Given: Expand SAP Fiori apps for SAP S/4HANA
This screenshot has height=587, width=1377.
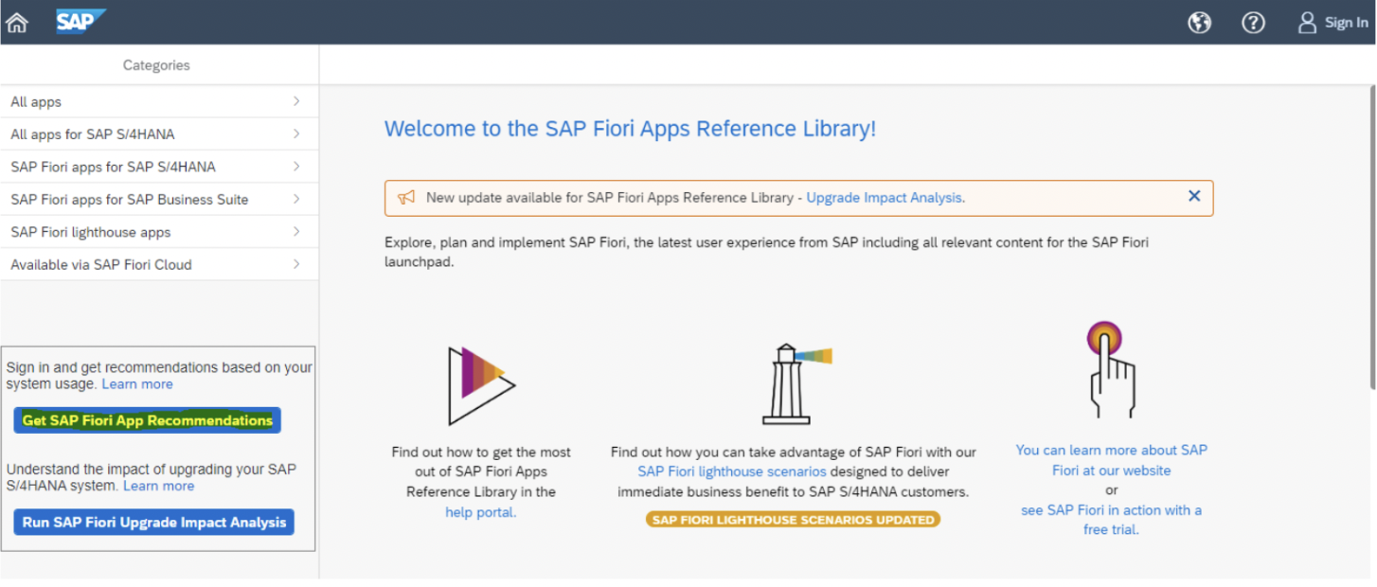Looking at the screenshot, I should pos(158,166).
